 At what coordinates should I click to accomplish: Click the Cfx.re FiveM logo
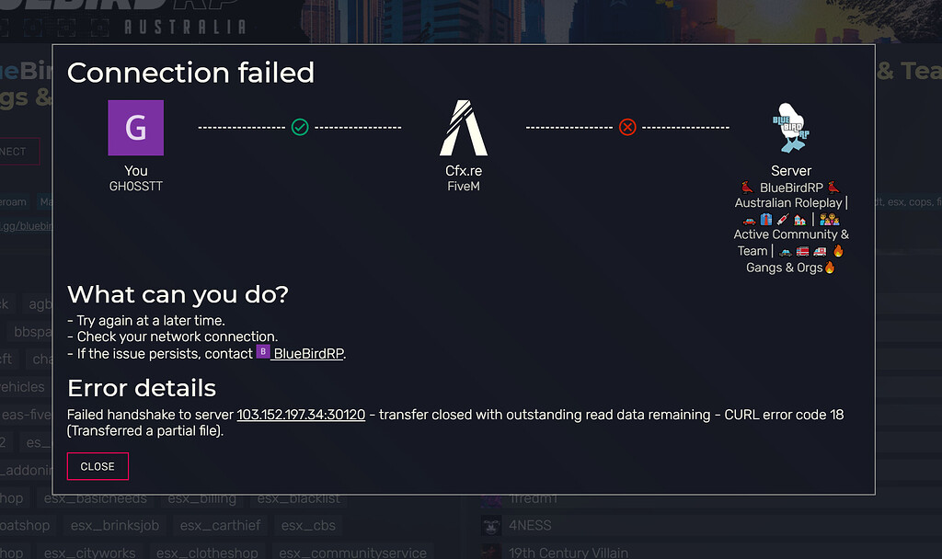coord(463,128)
